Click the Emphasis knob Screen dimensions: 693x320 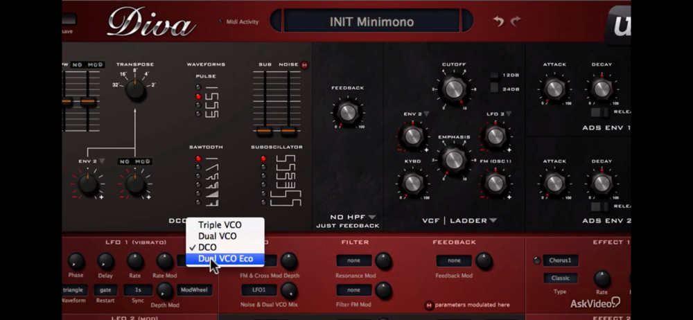click(453, 159)
